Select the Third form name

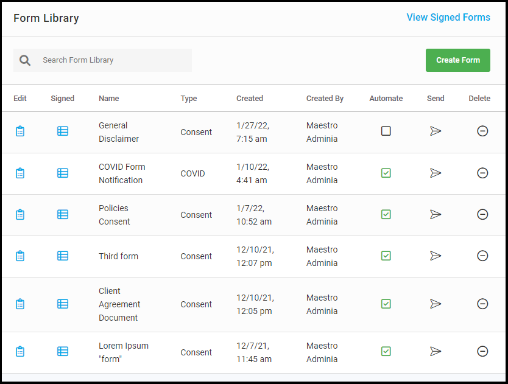click(x=118, y=256)
